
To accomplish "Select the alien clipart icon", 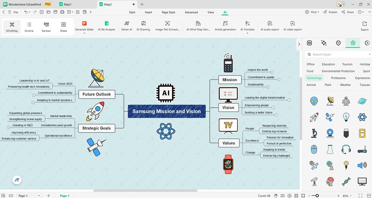I will 314,101.
